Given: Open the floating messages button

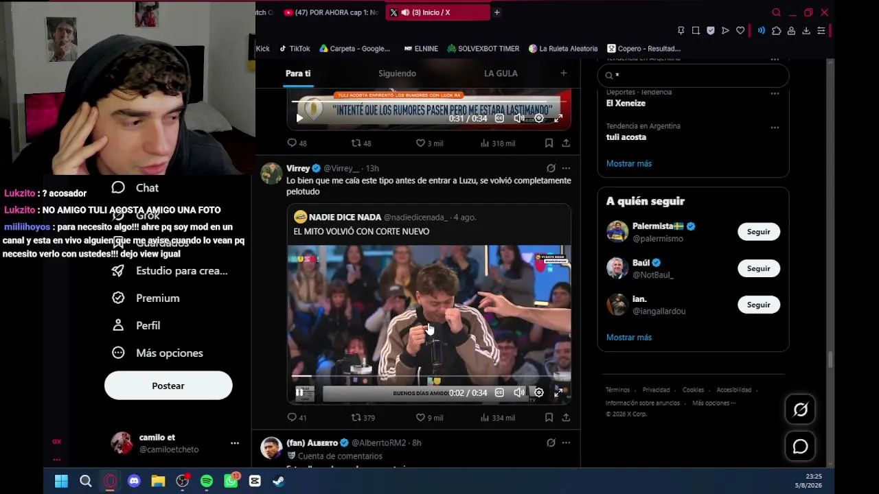Looking at the screenshot, I should (800, 447).
